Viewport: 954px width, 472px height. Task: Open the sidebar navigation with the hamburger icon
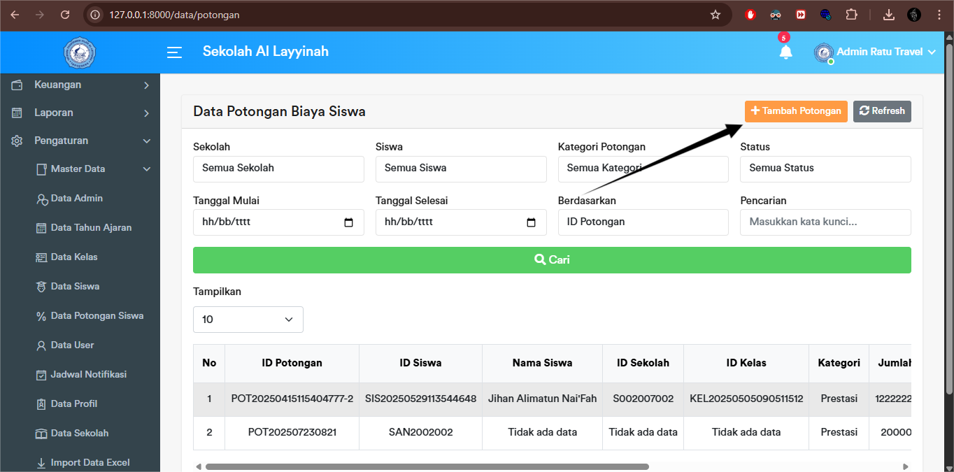174,52
